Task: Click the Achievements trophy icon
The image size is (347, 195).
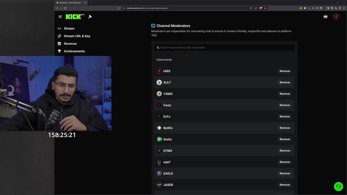Action: (59, 51)
